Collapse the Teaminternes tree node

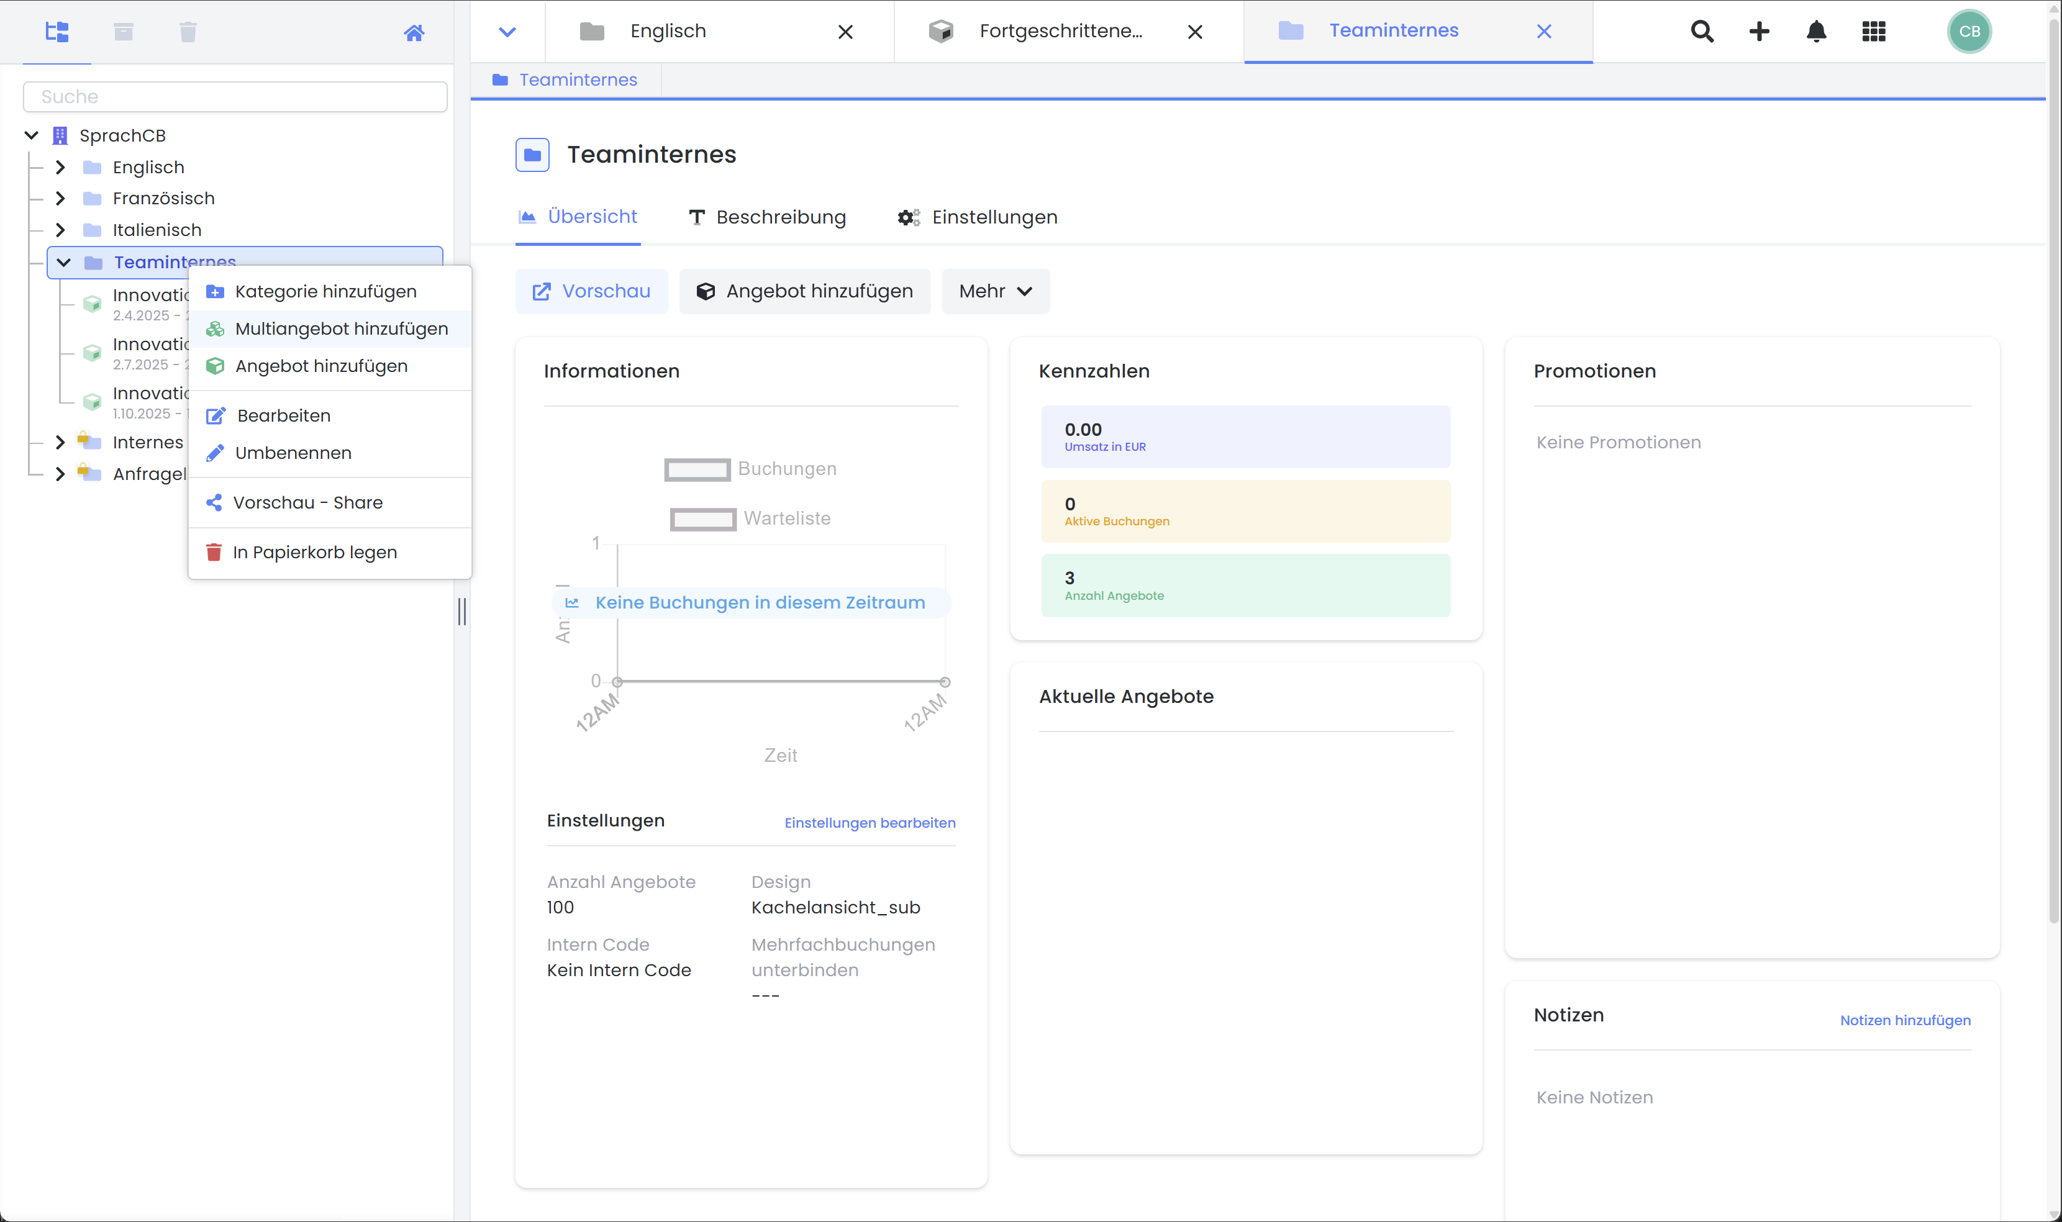pyautogui.click(x=63, y=263)
